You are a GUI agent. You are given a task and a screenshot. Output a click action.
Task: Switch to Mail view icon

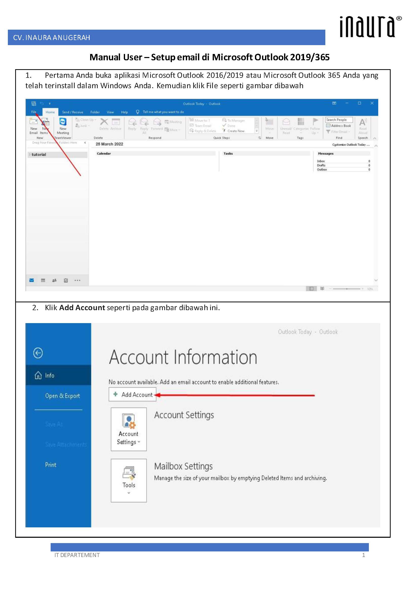click(31, 280)
